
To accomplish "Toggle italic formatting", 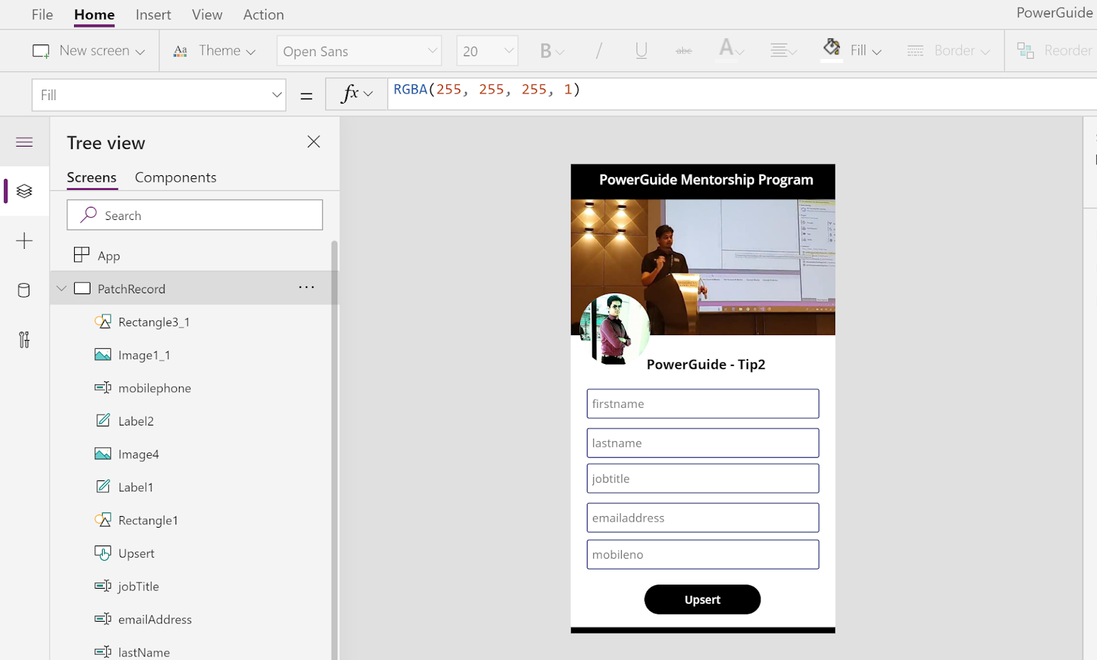I will coord(599,50).
